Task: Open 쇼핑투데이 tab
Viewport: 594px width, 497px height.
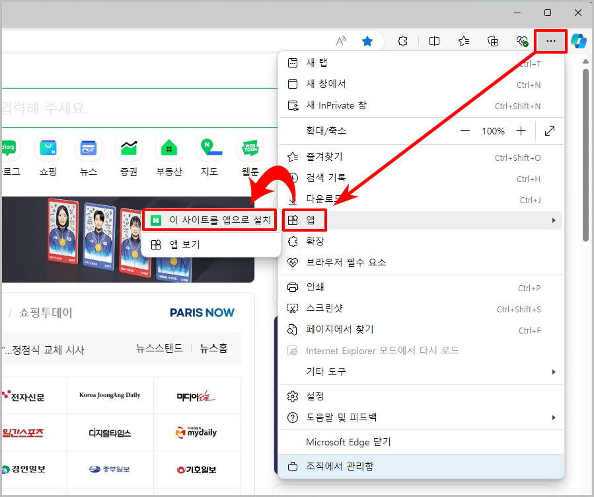Action: (x=46, y=312)
